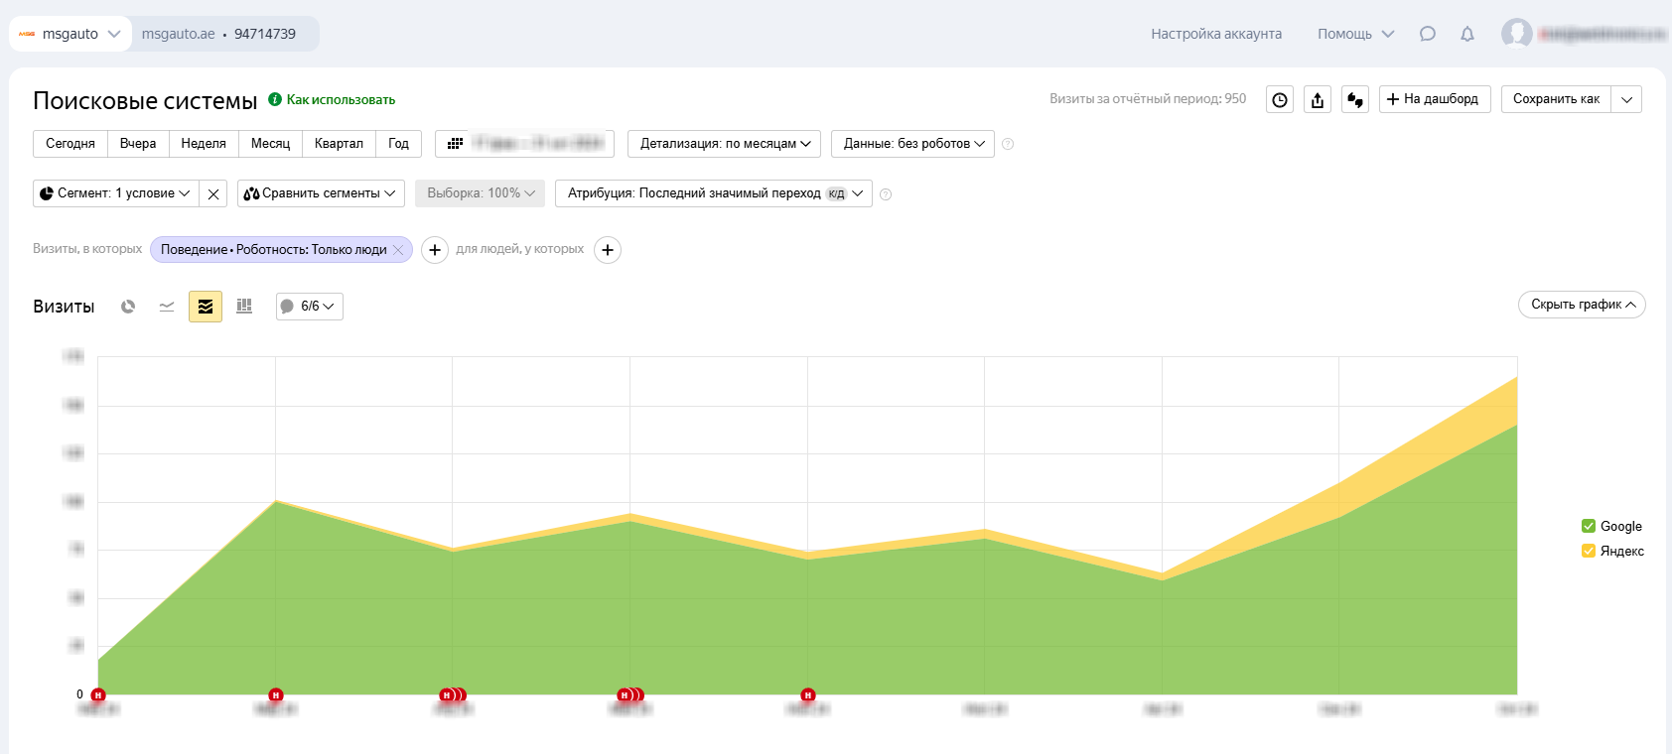Image resolution: width=1672 pixels, height=754 pixels.
Task: Open the Атрибуция attribution dropdown
Action: point(713,193)
